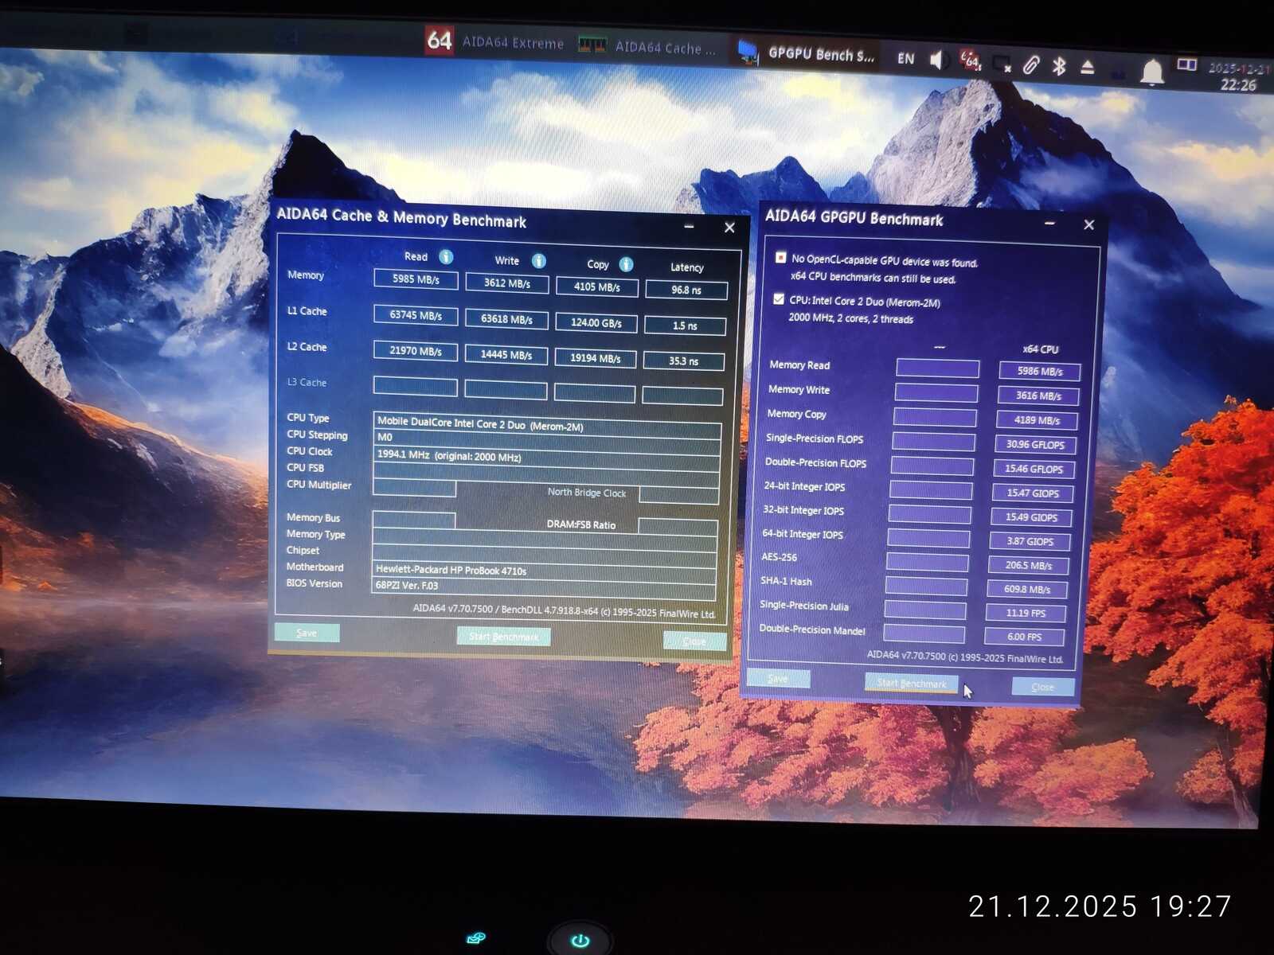Select SHA-1 Hash value 609.8 MB/s
This screenshot has width=1274, height=955.
pyautogui.click(x=1027, y=590)
